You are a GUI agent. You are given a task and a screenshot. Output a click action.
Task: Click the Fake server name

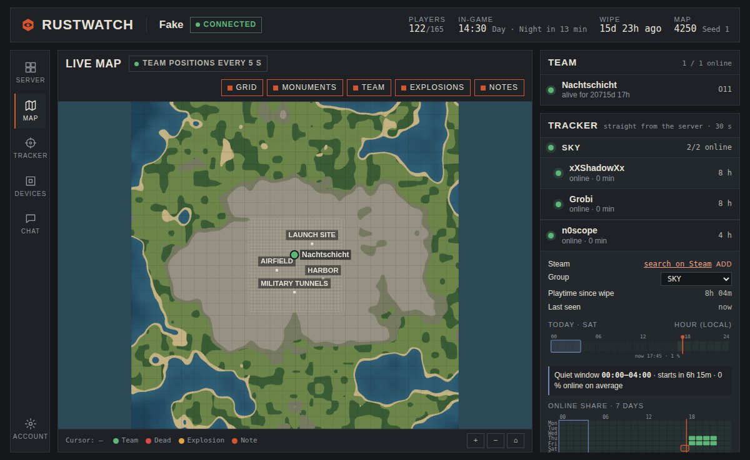pos(171,24)
